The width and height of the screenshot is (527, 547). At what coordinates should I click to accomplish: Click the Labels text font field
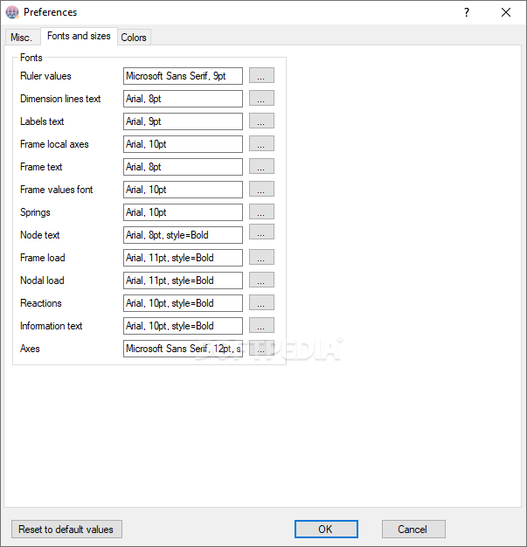183,121
